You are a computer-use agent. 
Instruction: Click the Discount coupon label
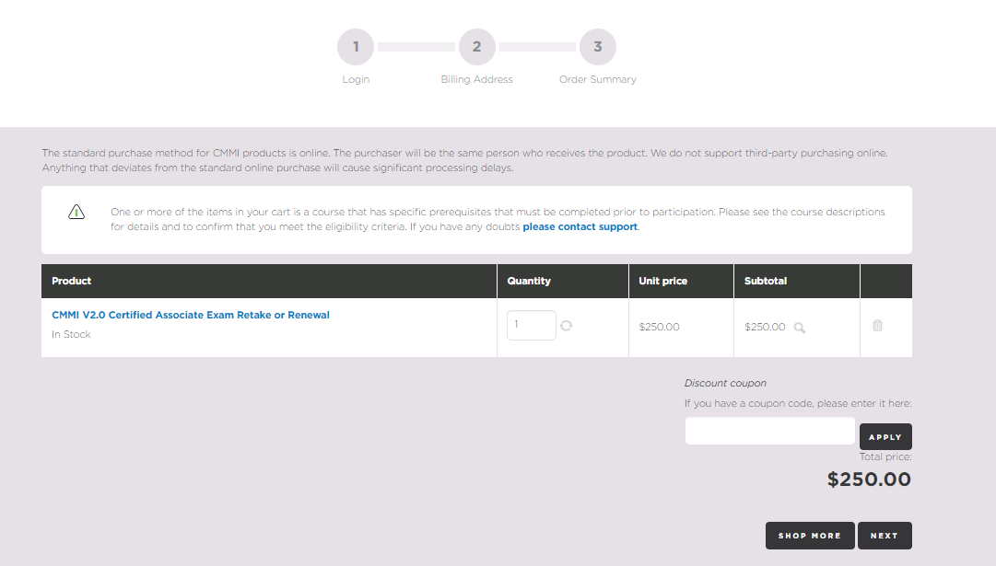(725, 383)
